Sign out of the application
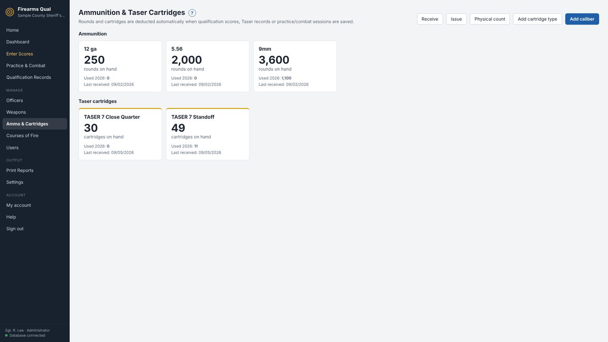 (35, 229)
